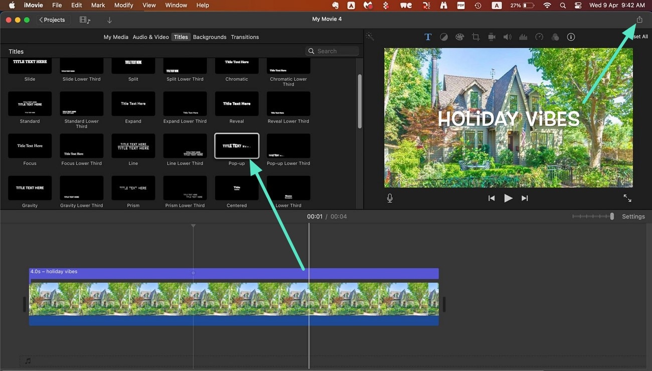Select Line Lower Third title thumbnail
This screenshot has width=652, height=371.
coord(185,146)
